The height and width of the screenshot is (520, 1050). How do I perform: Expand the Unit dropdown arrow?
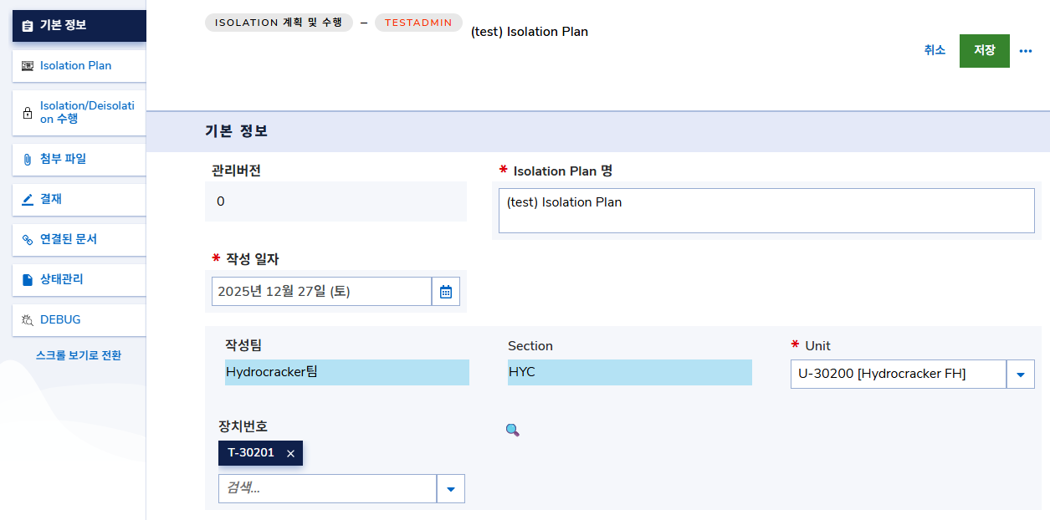pyautogui.click(x=1020, y=375)
